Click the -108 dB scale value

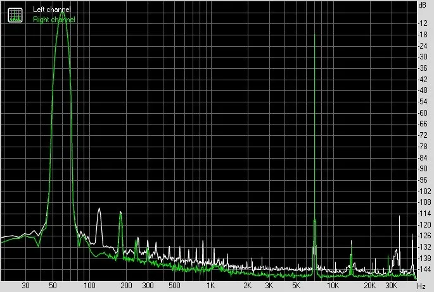click(x=424, y=202)
